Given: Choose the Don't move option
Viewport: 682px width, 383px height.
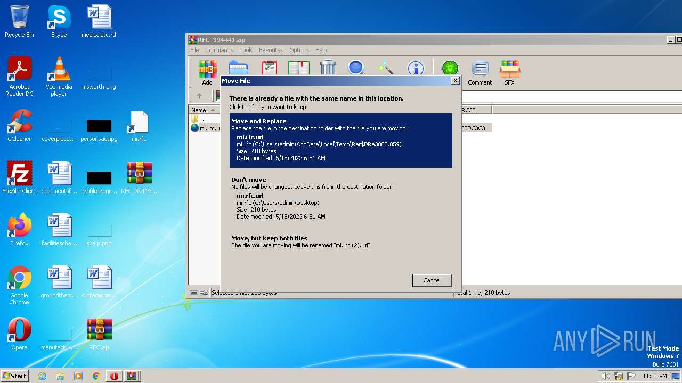Looking at the screenshot, I should point(341,199).
